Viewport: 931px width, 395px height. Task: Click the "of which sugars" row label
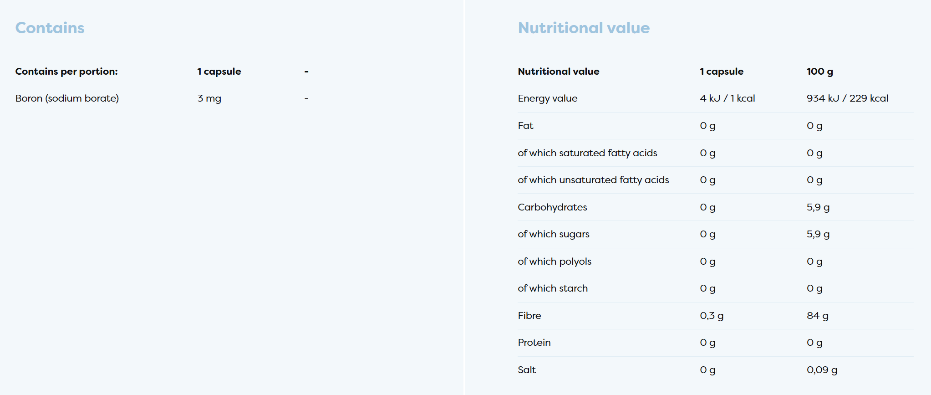click(x=553, y=234)
